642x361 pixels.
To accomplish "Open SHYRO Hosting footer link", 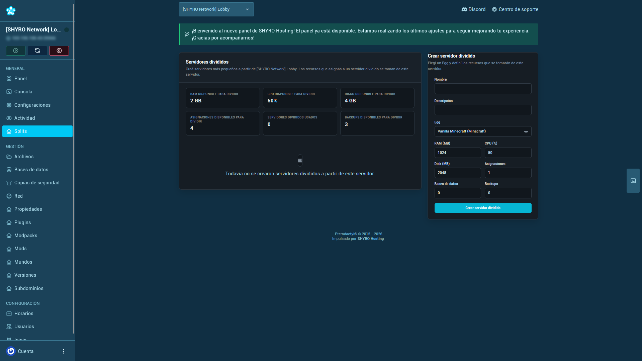I will pos(370,239).
